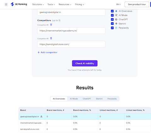Click the user icon beside geeksglobaldigital.in
The height and width of the screenshot is (137, 151).
[x=41, y=116]
